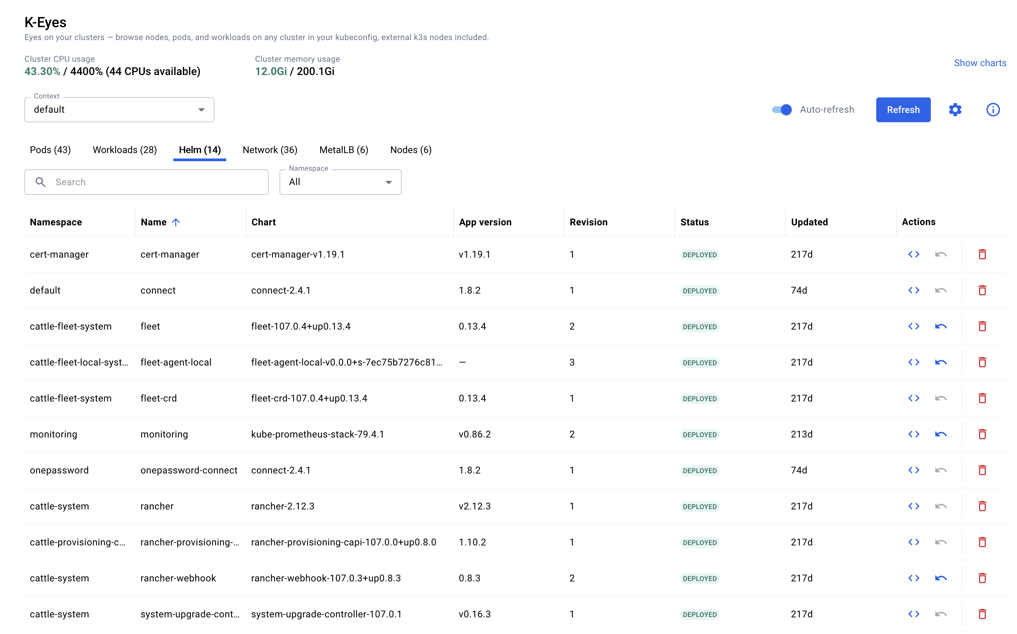Click the rancher-webhook name cell
The height and width of the screenshot is (634, 1017).
[x=178, y=578]
